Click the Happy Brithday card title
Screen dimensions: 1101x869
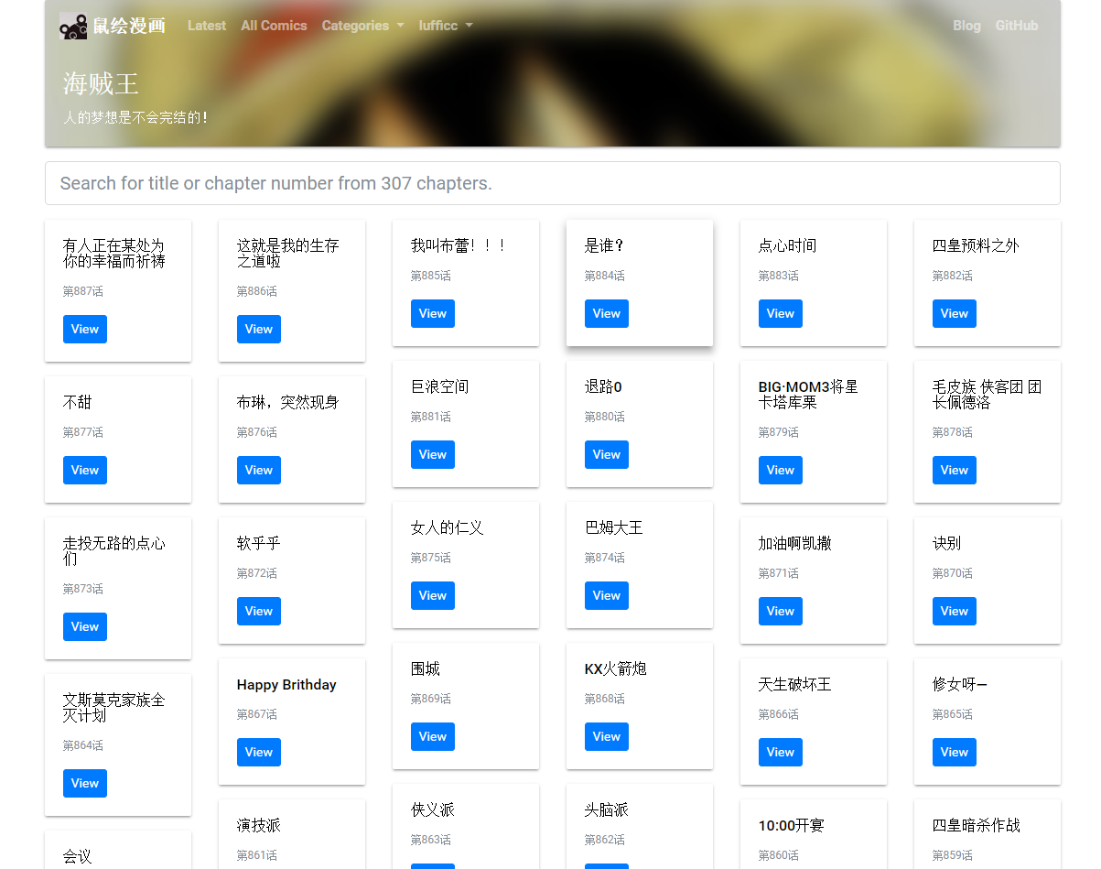click(x=286, y=685)
